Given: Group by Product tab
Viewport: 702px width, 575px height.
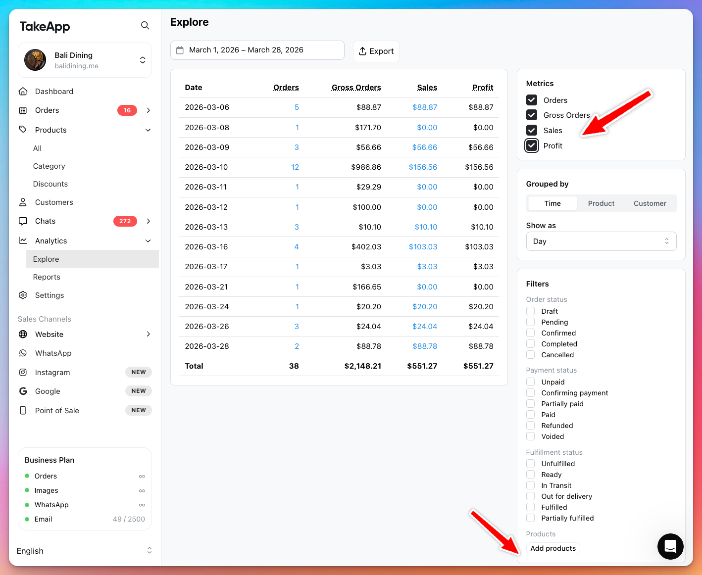Looking at the screenshot, I should [601, 203].
